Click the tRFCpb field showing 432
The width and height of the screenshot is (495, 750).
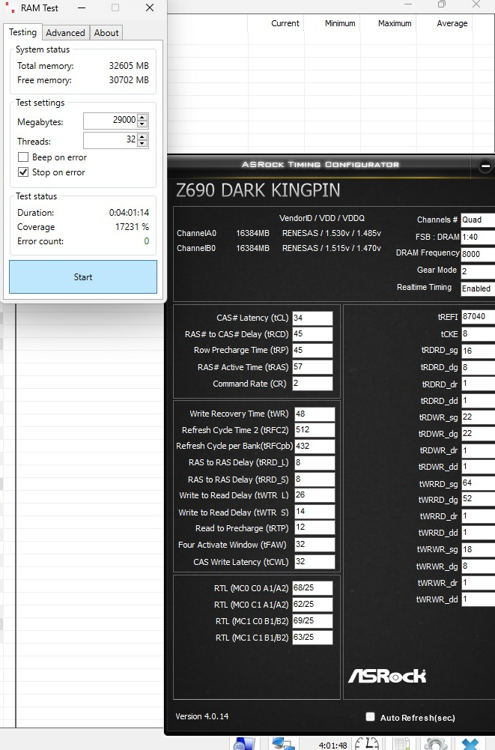(315, 446)
